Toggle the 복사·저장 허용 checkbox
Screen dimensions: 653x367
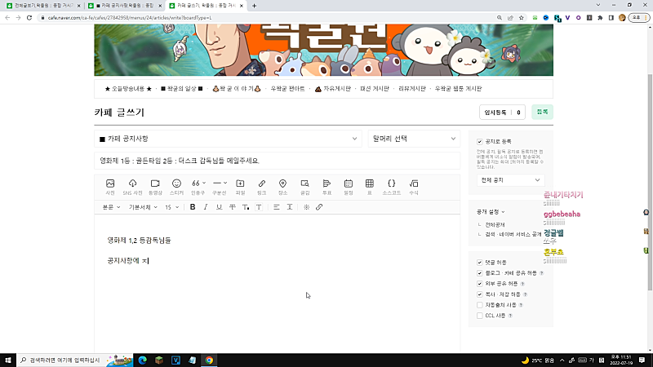(480, 294)
